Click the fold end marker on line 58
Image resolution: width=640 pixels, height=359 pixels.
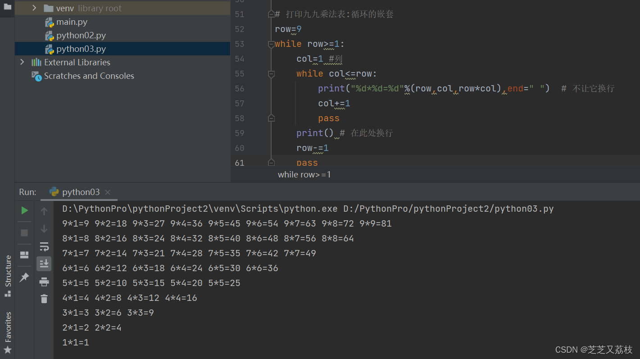[x=271, y=118]
